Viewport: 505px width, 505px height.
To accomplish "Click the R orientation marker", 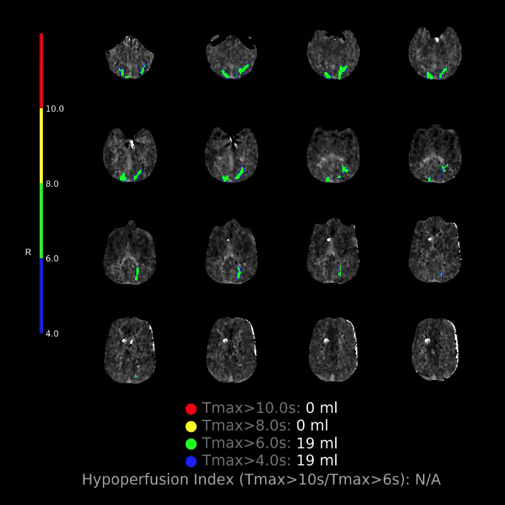I will [x=28, y=252].
